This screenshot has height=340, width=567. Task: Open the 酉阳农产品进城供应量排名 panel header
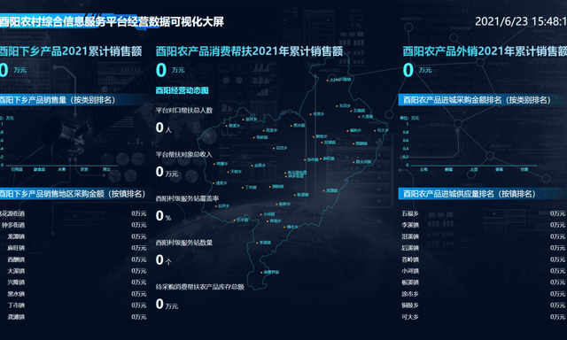(x=482, y=194)
